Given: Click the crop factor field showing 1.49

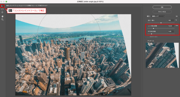Looking at the screenshot, I should click(x=171, y=31).
